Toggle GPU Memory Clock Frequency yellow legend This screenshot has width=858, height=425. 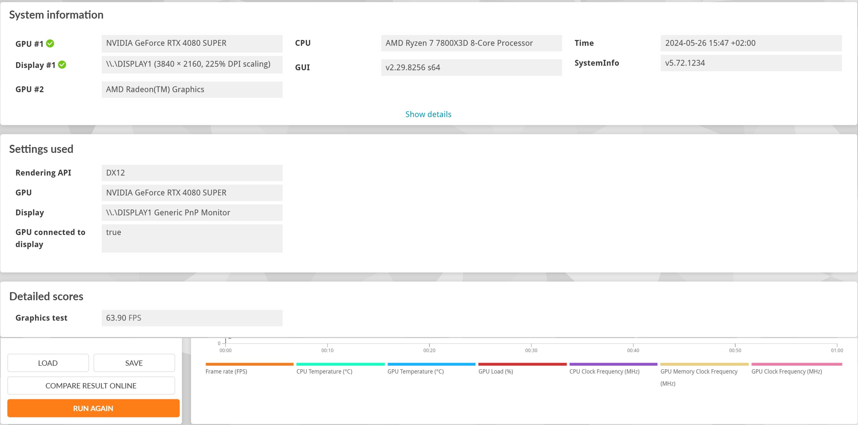(x=704, y=364)
